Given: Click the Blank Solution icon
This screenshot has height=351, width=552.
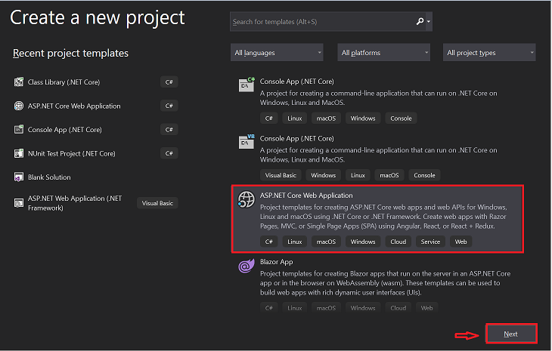Looking at the screenshot, I should coord(19,177).
